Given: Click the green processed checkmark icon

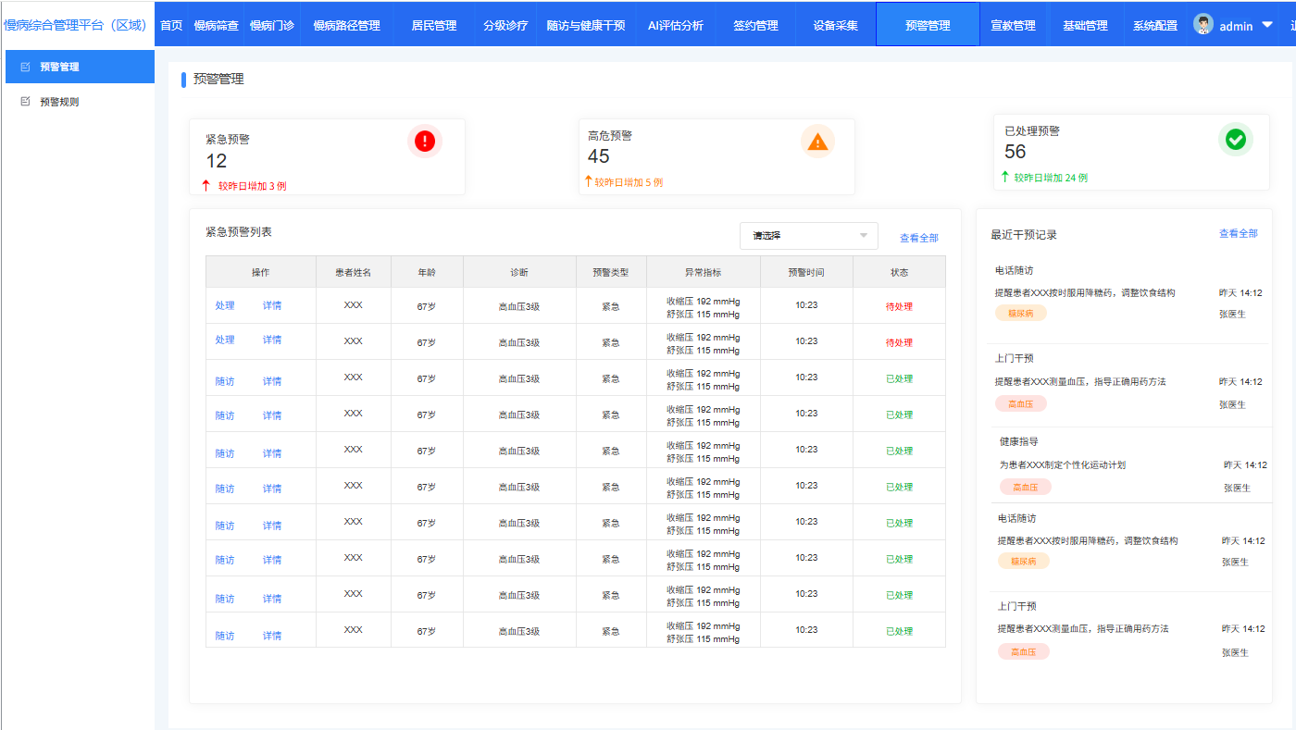Looking at the screenshot, I should pos(1235,140).
